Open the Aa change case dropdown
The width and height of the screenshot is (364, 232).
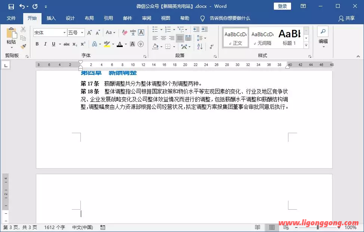[110, 33]
